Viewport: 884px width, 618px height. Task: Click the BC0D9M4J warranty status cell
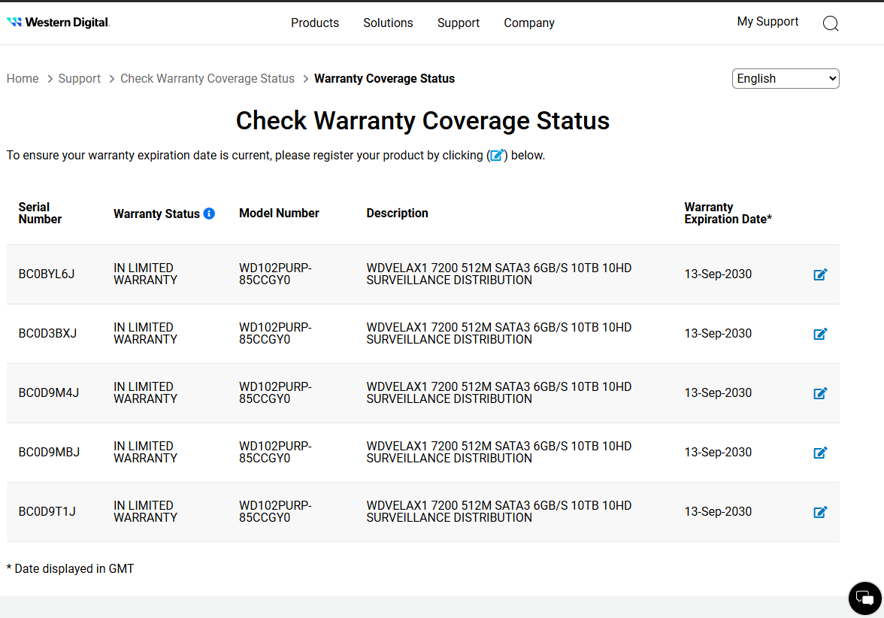146,392
